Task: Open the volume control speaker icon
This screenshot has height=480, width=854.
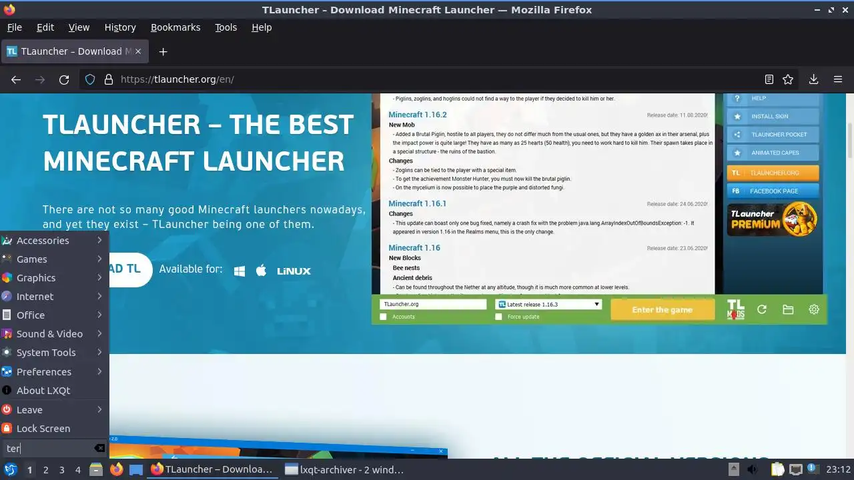Action: (753, 469)
